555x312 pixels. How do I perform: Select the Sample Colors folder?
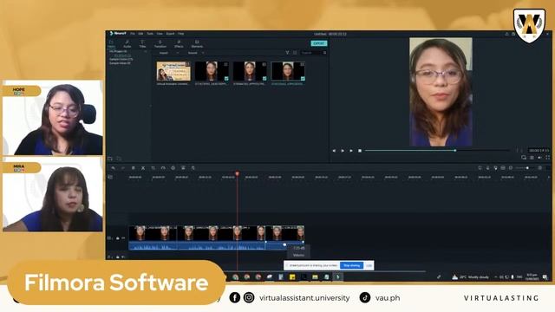click(x=121, y=60)
